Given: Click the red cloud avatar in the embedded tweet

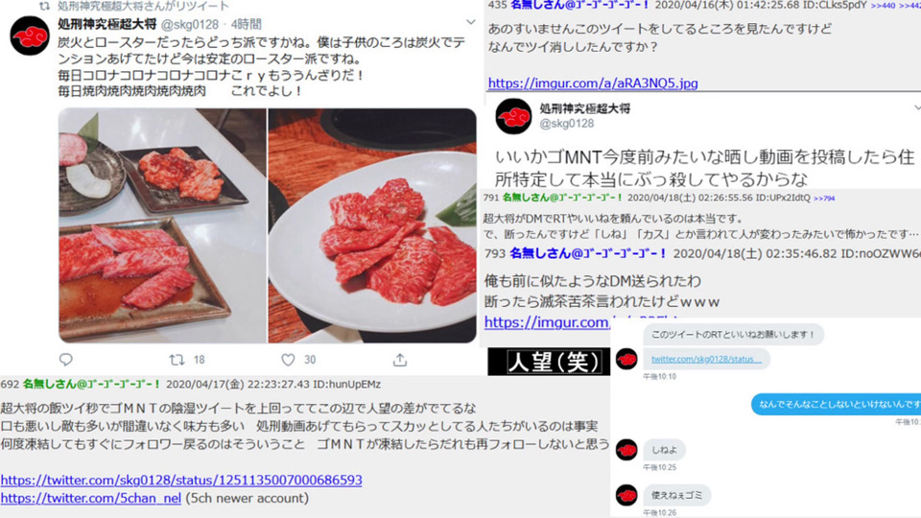Looking at the screenshot, I should tap(513, 116).
